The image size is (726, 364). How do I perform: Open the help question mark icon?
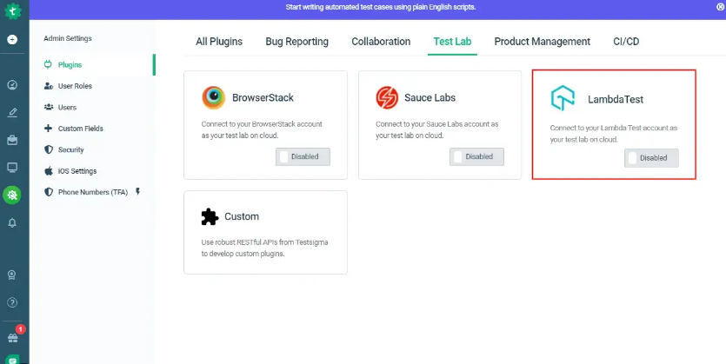[12, 303]
